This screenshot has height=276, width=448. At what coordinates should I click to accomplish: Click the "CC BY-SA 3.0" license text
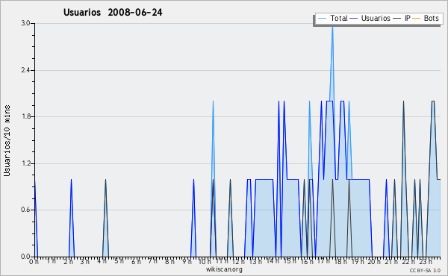click(425, 270)
